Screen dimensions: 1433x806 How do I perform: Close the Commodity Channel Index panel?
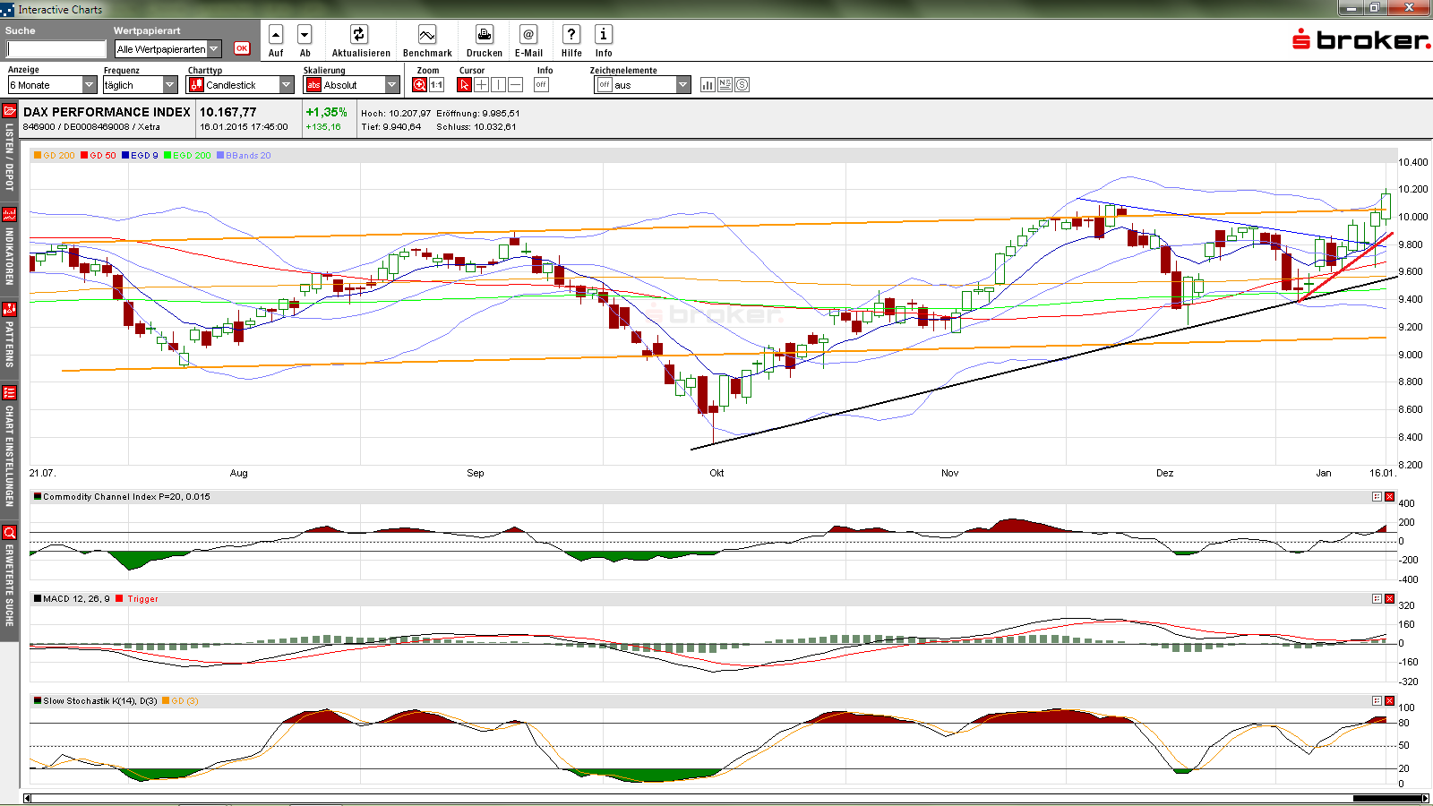coord(1390,497)
